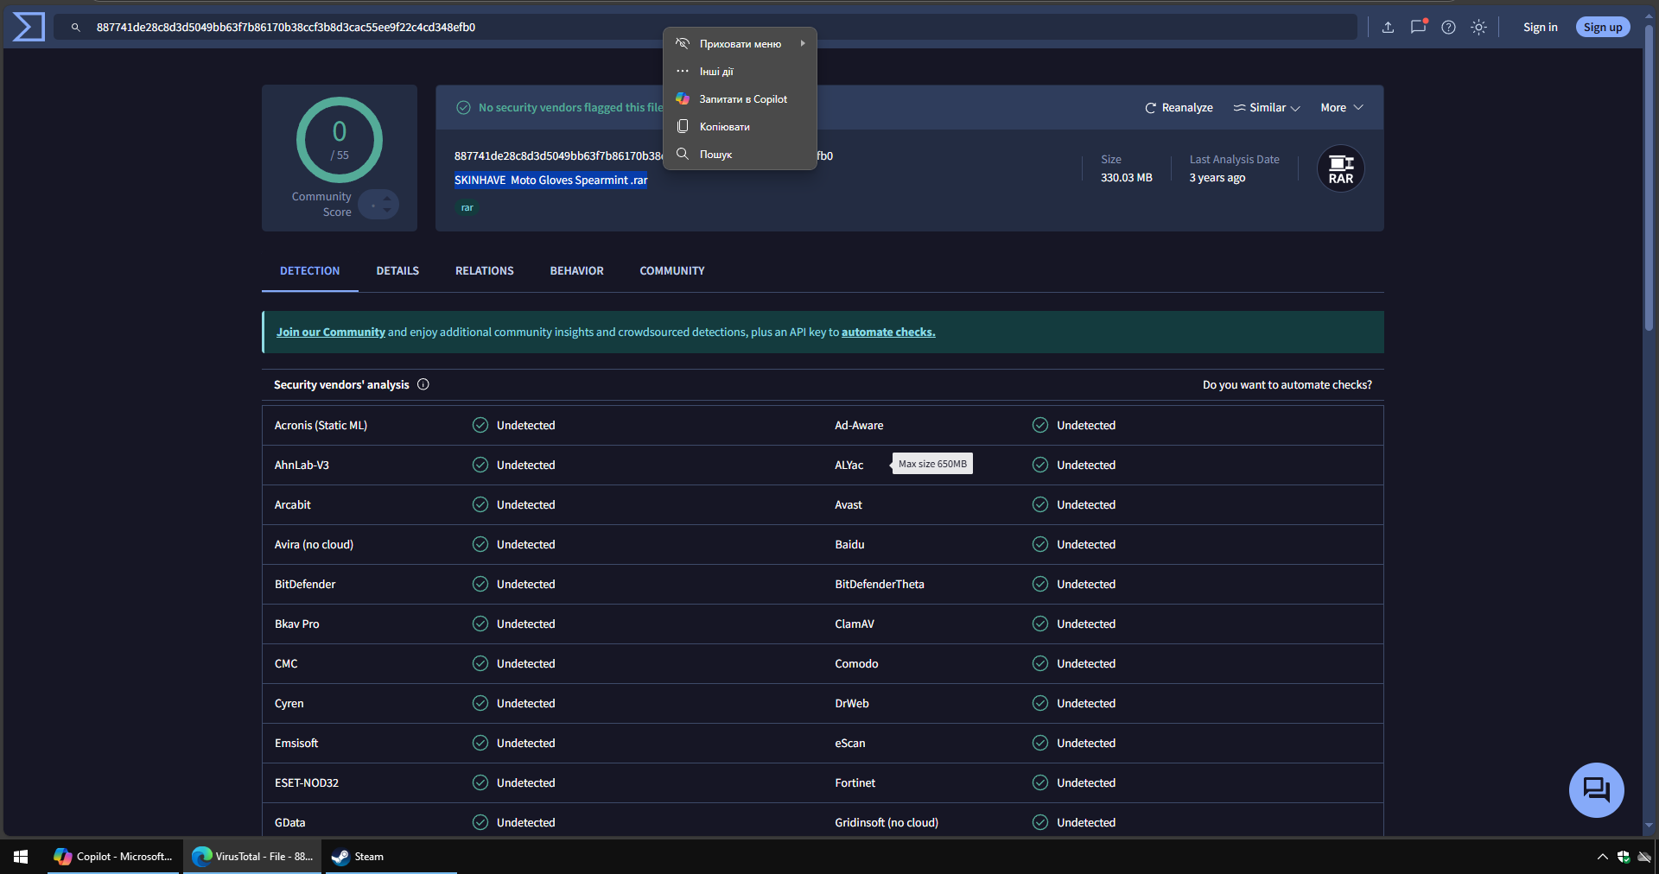Switch to the DETAILS tab
The image size is (1659, 874).
(x=397, y=271)
